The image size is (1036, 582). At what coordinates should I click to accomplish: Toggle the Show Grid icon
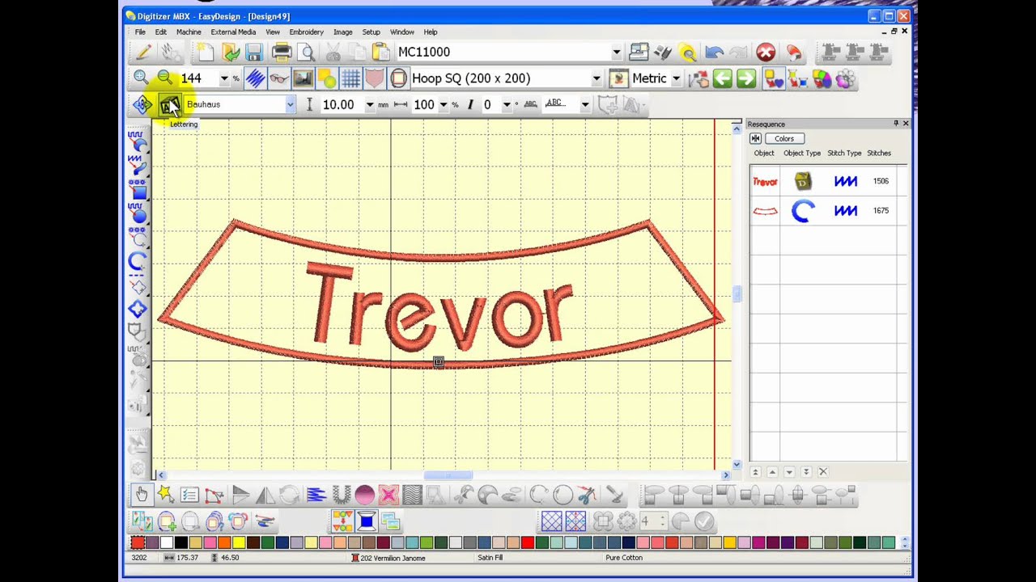350,78
